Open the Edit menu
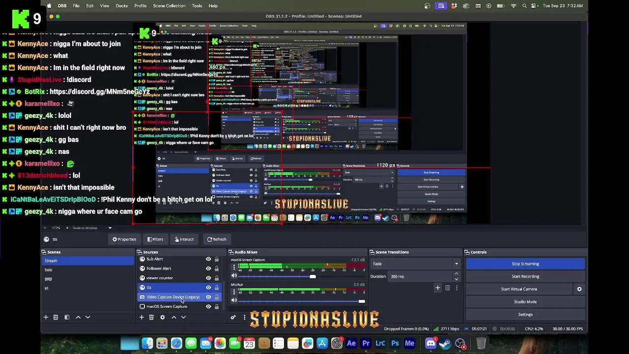 [90, 6]
